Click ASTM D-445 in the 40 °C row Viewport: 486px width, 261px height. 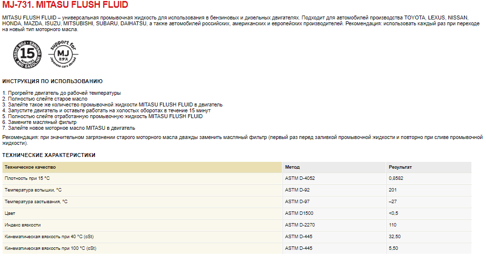pos(334,237)
